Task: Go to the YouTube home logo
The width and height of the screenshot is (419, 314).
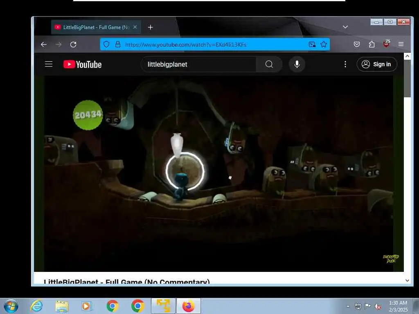Action: point(82,64)
